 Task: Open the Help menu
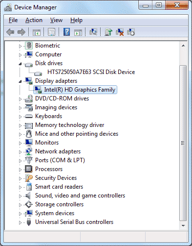coord(76,20)
